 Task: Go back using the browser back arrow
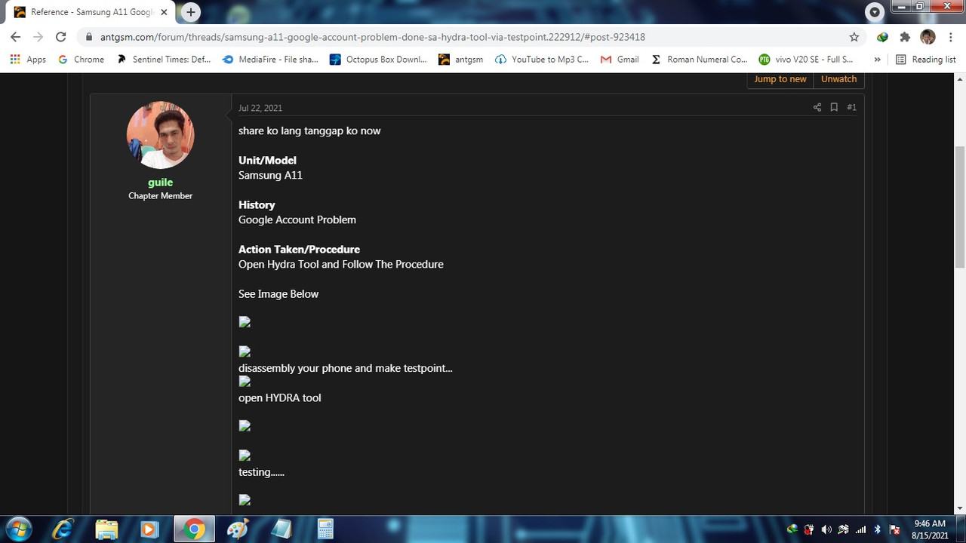(15, 37)
